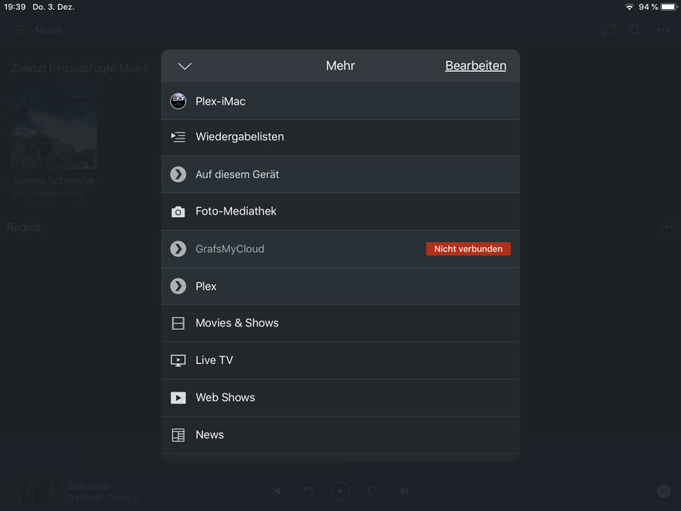This screenshot has width=681, height=511.
Task: Click the Web Shows play icon
Action: 178,398
